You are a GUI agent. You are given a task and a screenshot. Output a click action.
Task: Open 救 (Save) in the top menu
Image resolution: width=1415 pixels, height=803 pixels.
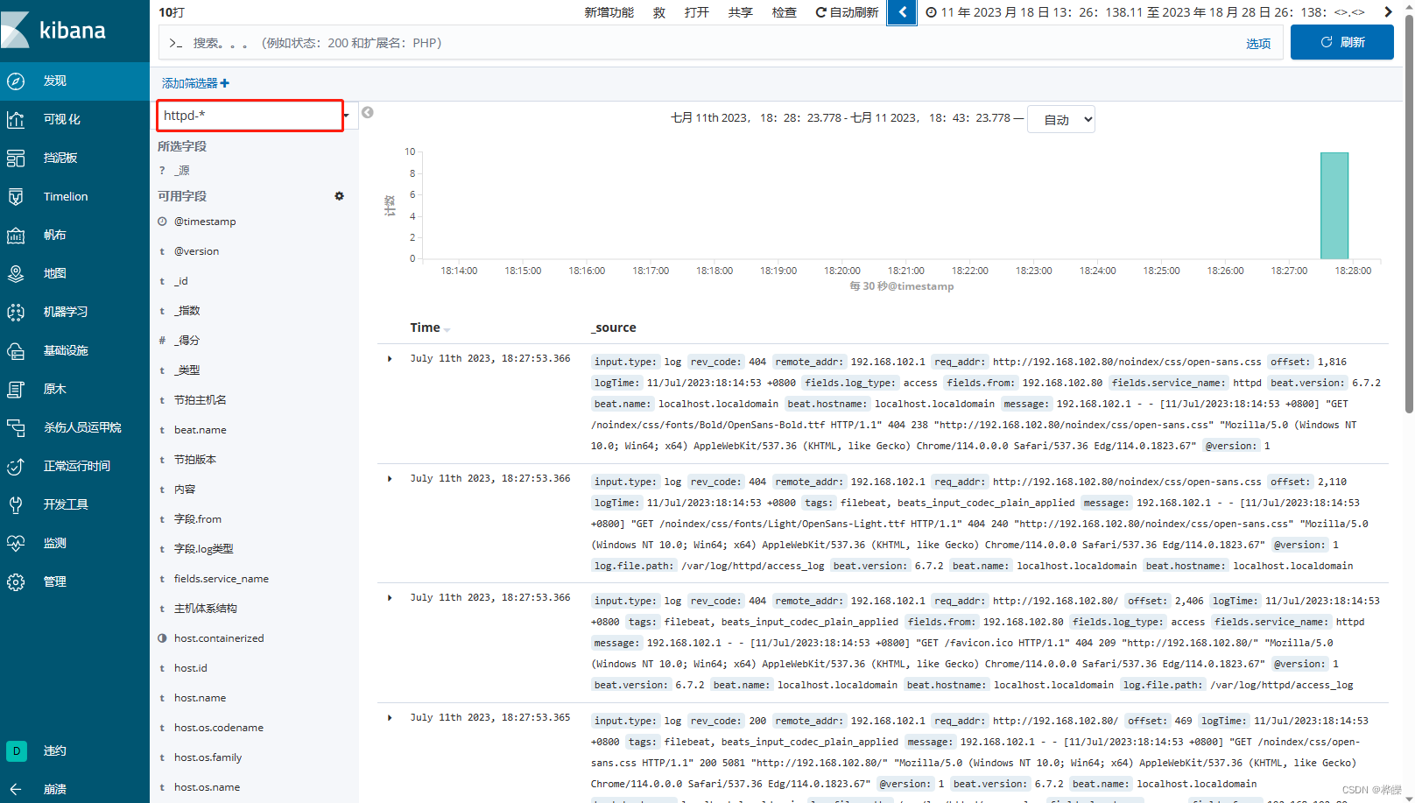[x=659, y=12]
